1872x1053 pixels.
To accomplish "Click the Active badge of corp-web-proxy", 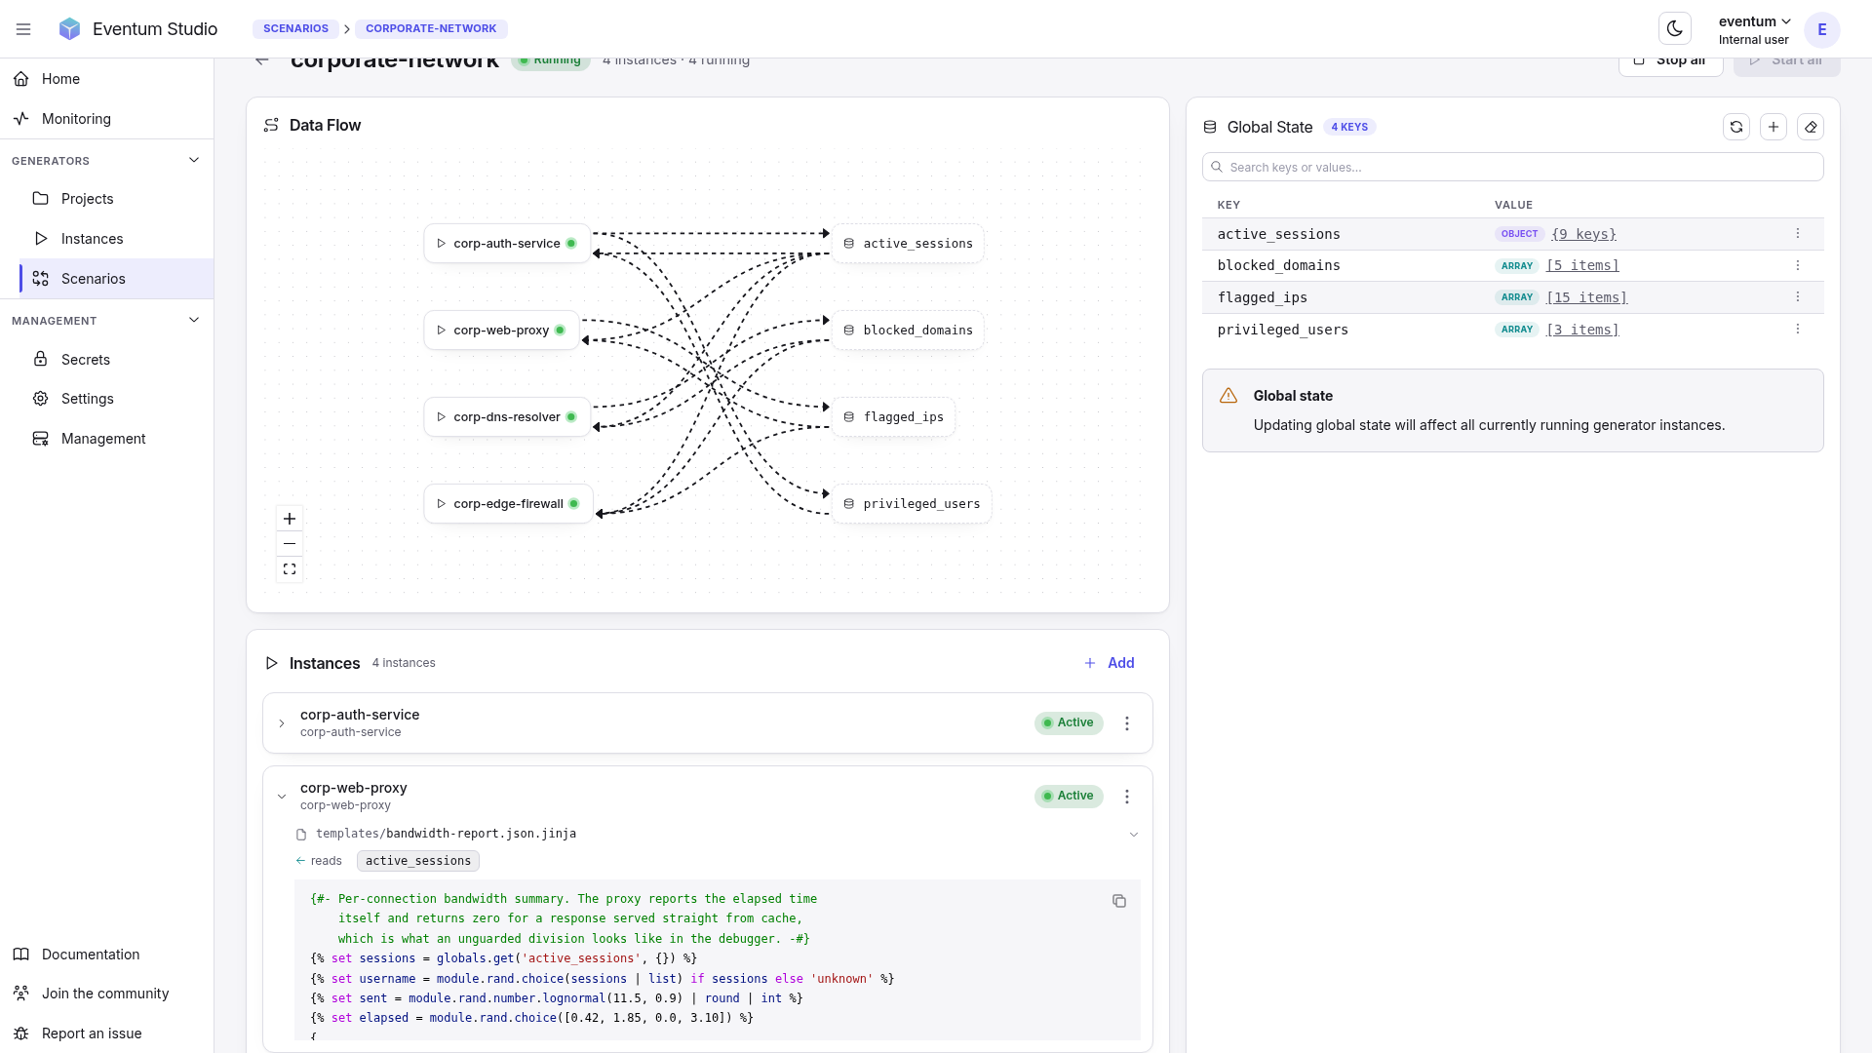I will (1069, 796).
